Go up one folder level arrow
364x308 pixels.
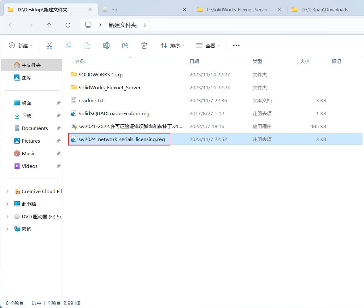(49, 25)
